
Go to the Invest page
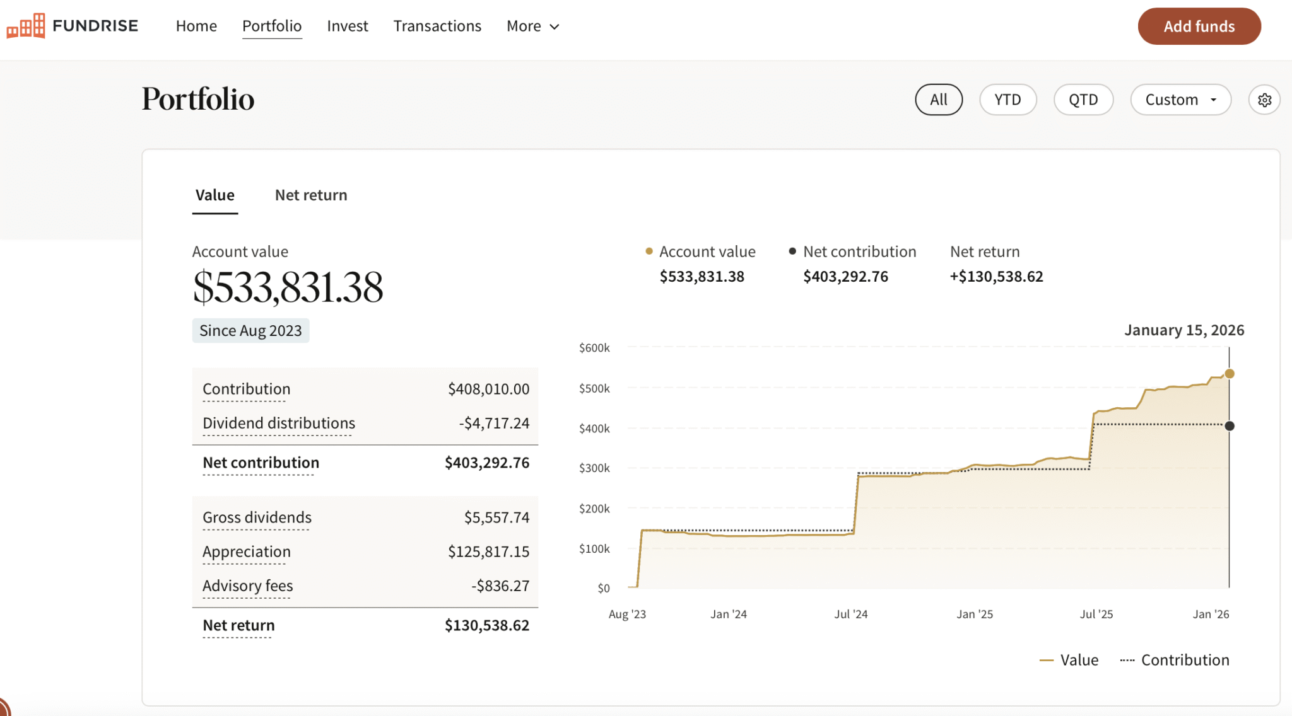click(x=347, y=26)
